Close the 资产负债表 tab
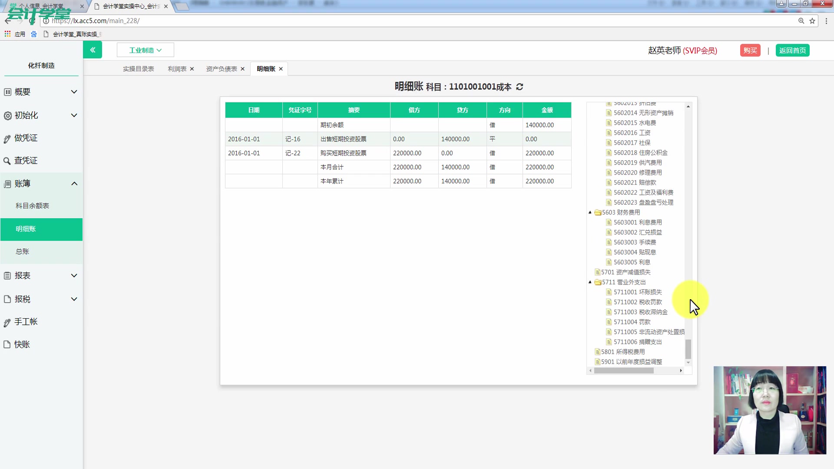834x469 pixels. click(x=243, y=69)
